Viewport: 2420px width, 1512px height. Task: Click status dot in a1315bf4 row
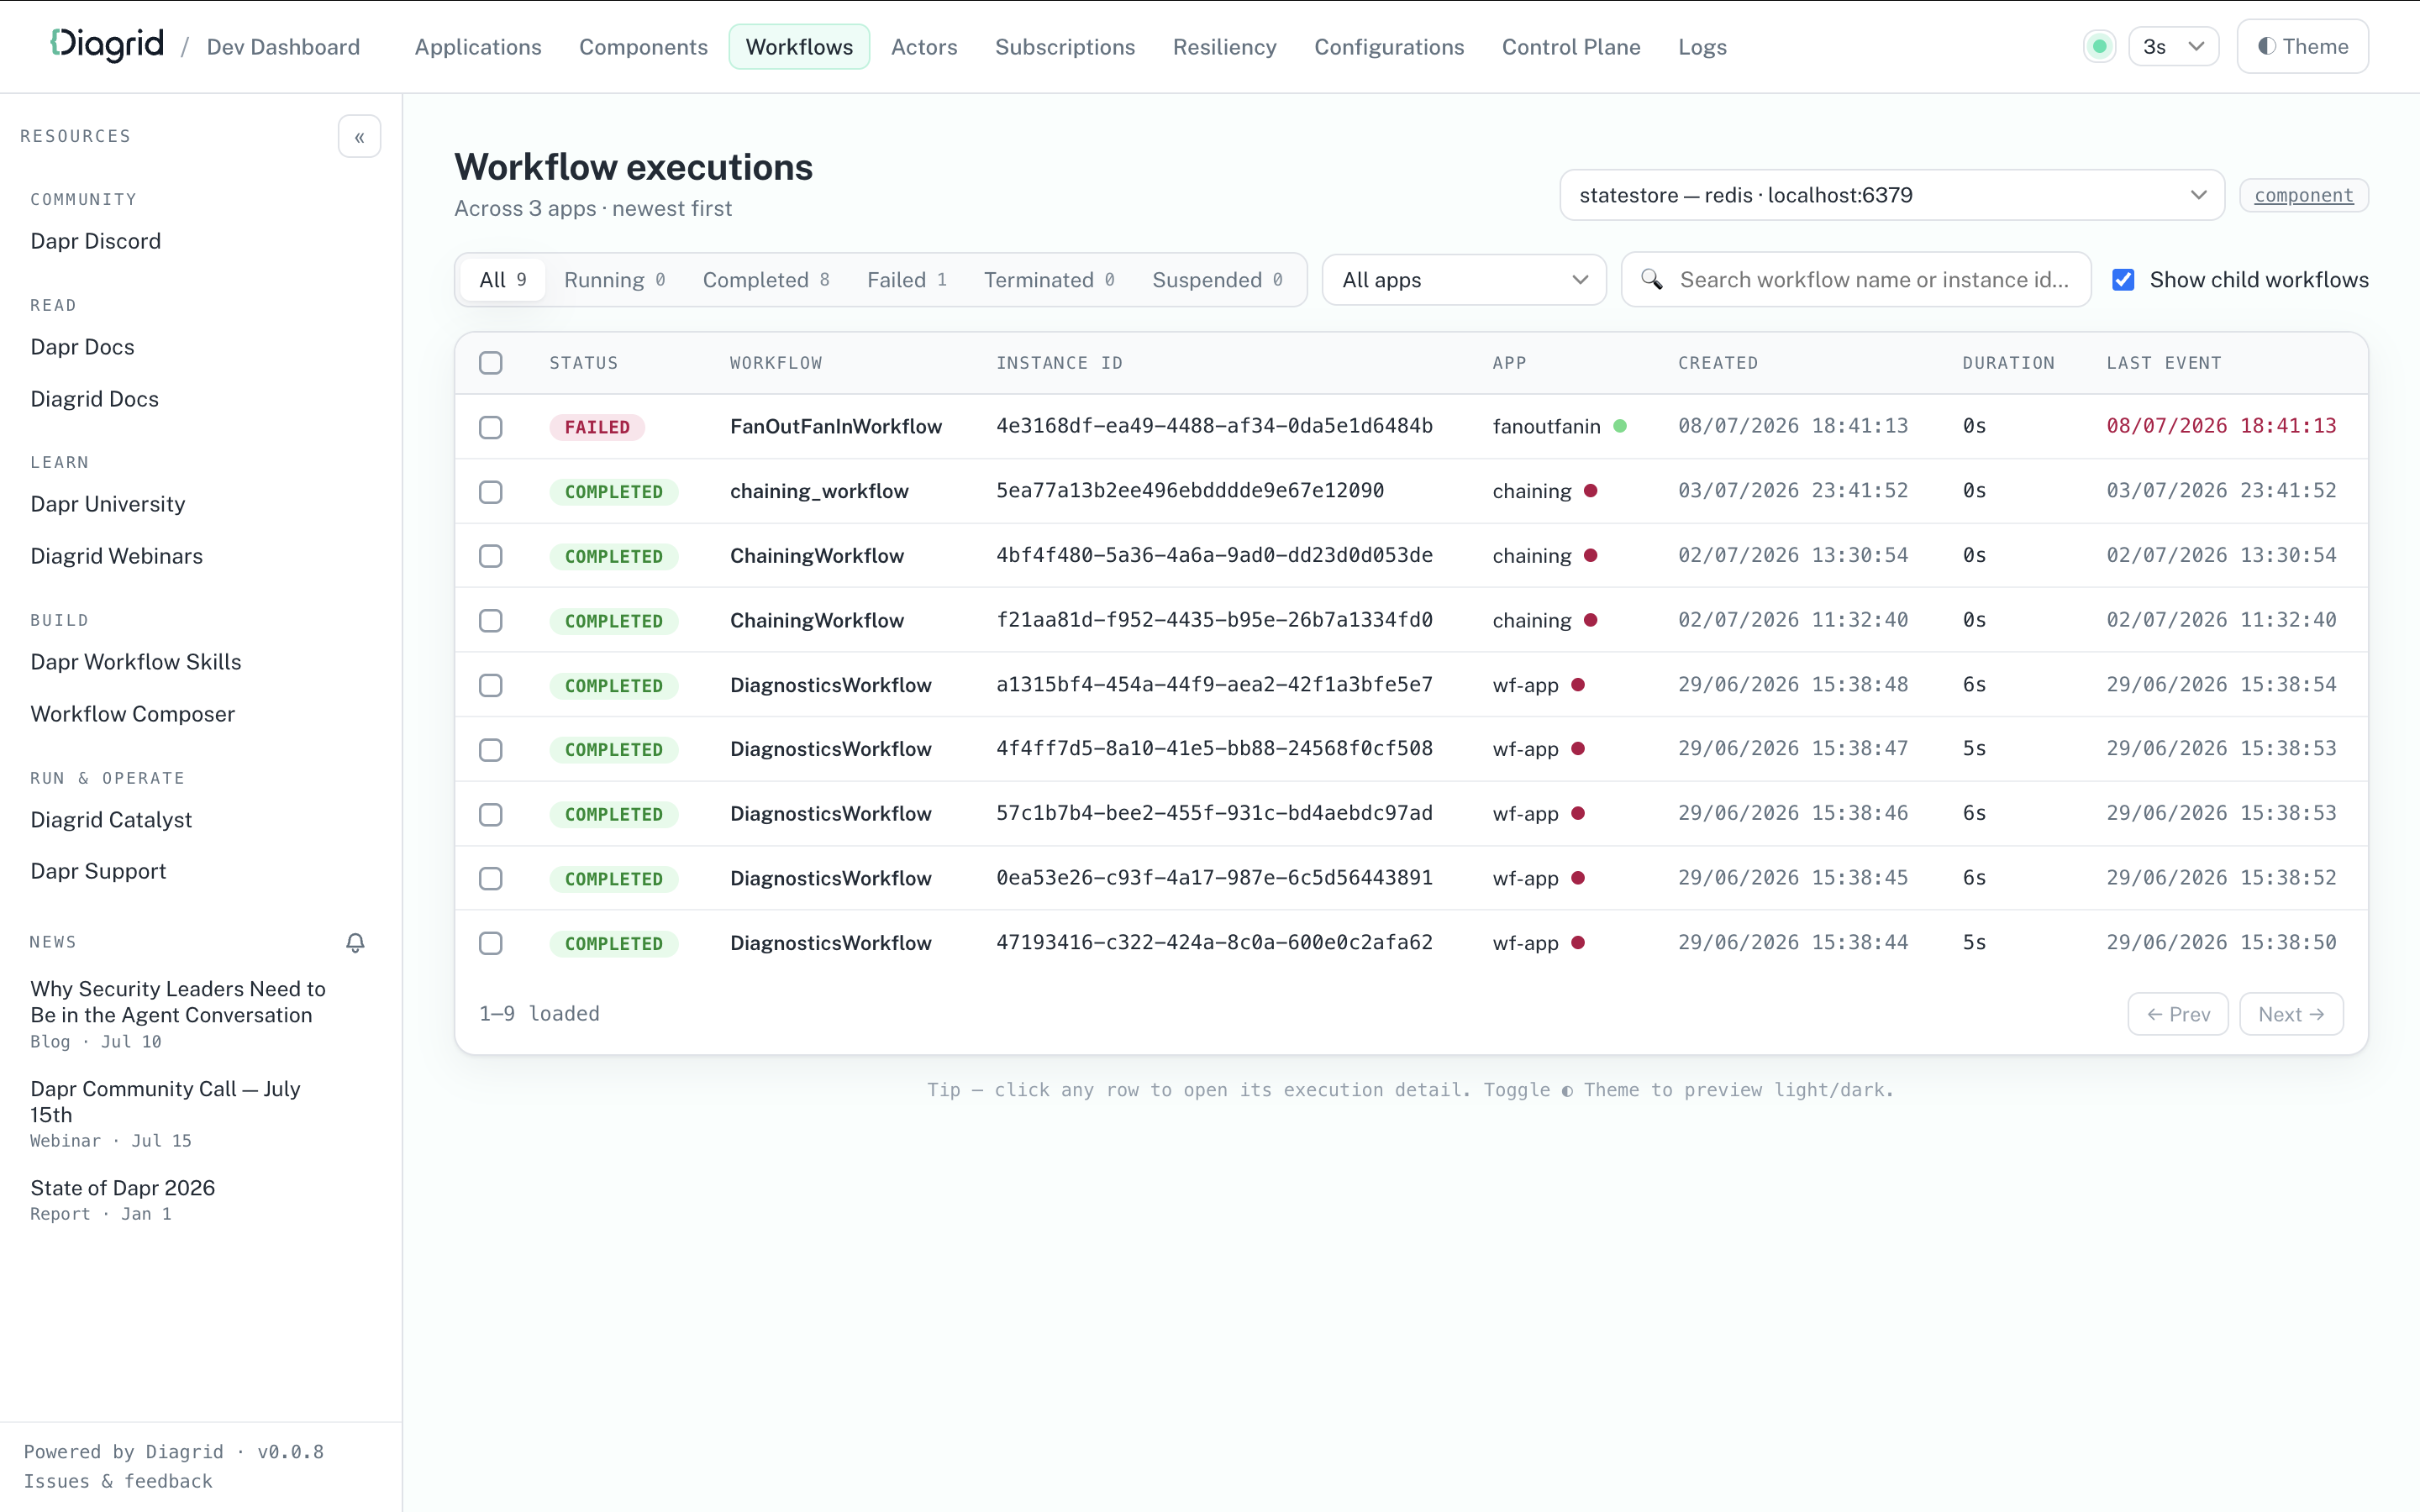click(1578, 685)
